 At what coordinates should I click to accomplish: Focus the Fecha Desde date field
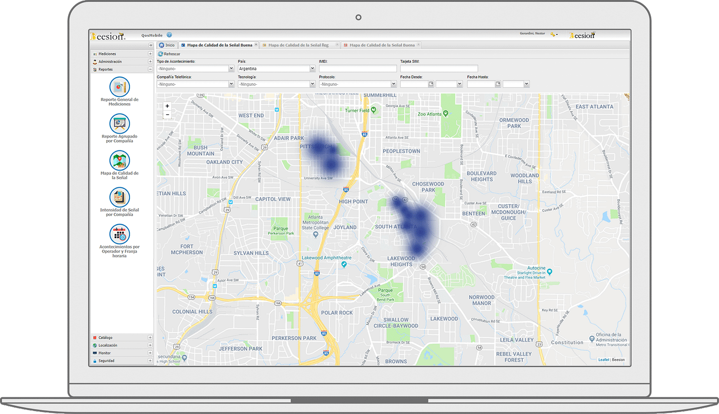(x=414, y=84)
